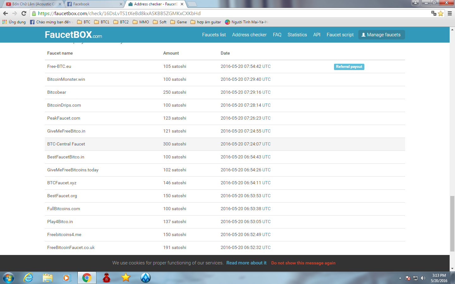The width and height of the screenshot is (455, 284).
Task: Click the Chrome taskbar icon
Action: coord(87,278)
